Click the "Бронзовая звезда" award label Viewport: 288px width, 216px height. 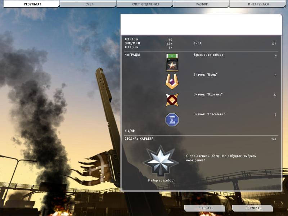point(208,55)
